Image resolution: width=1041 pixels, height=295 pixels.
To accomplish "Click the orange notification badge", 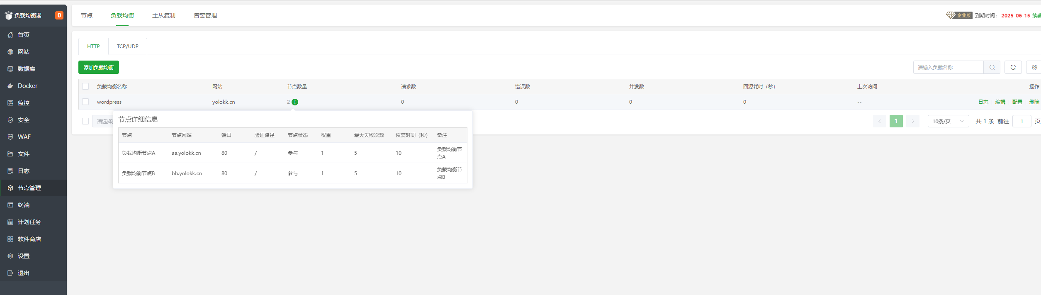I will click(59, 15).
